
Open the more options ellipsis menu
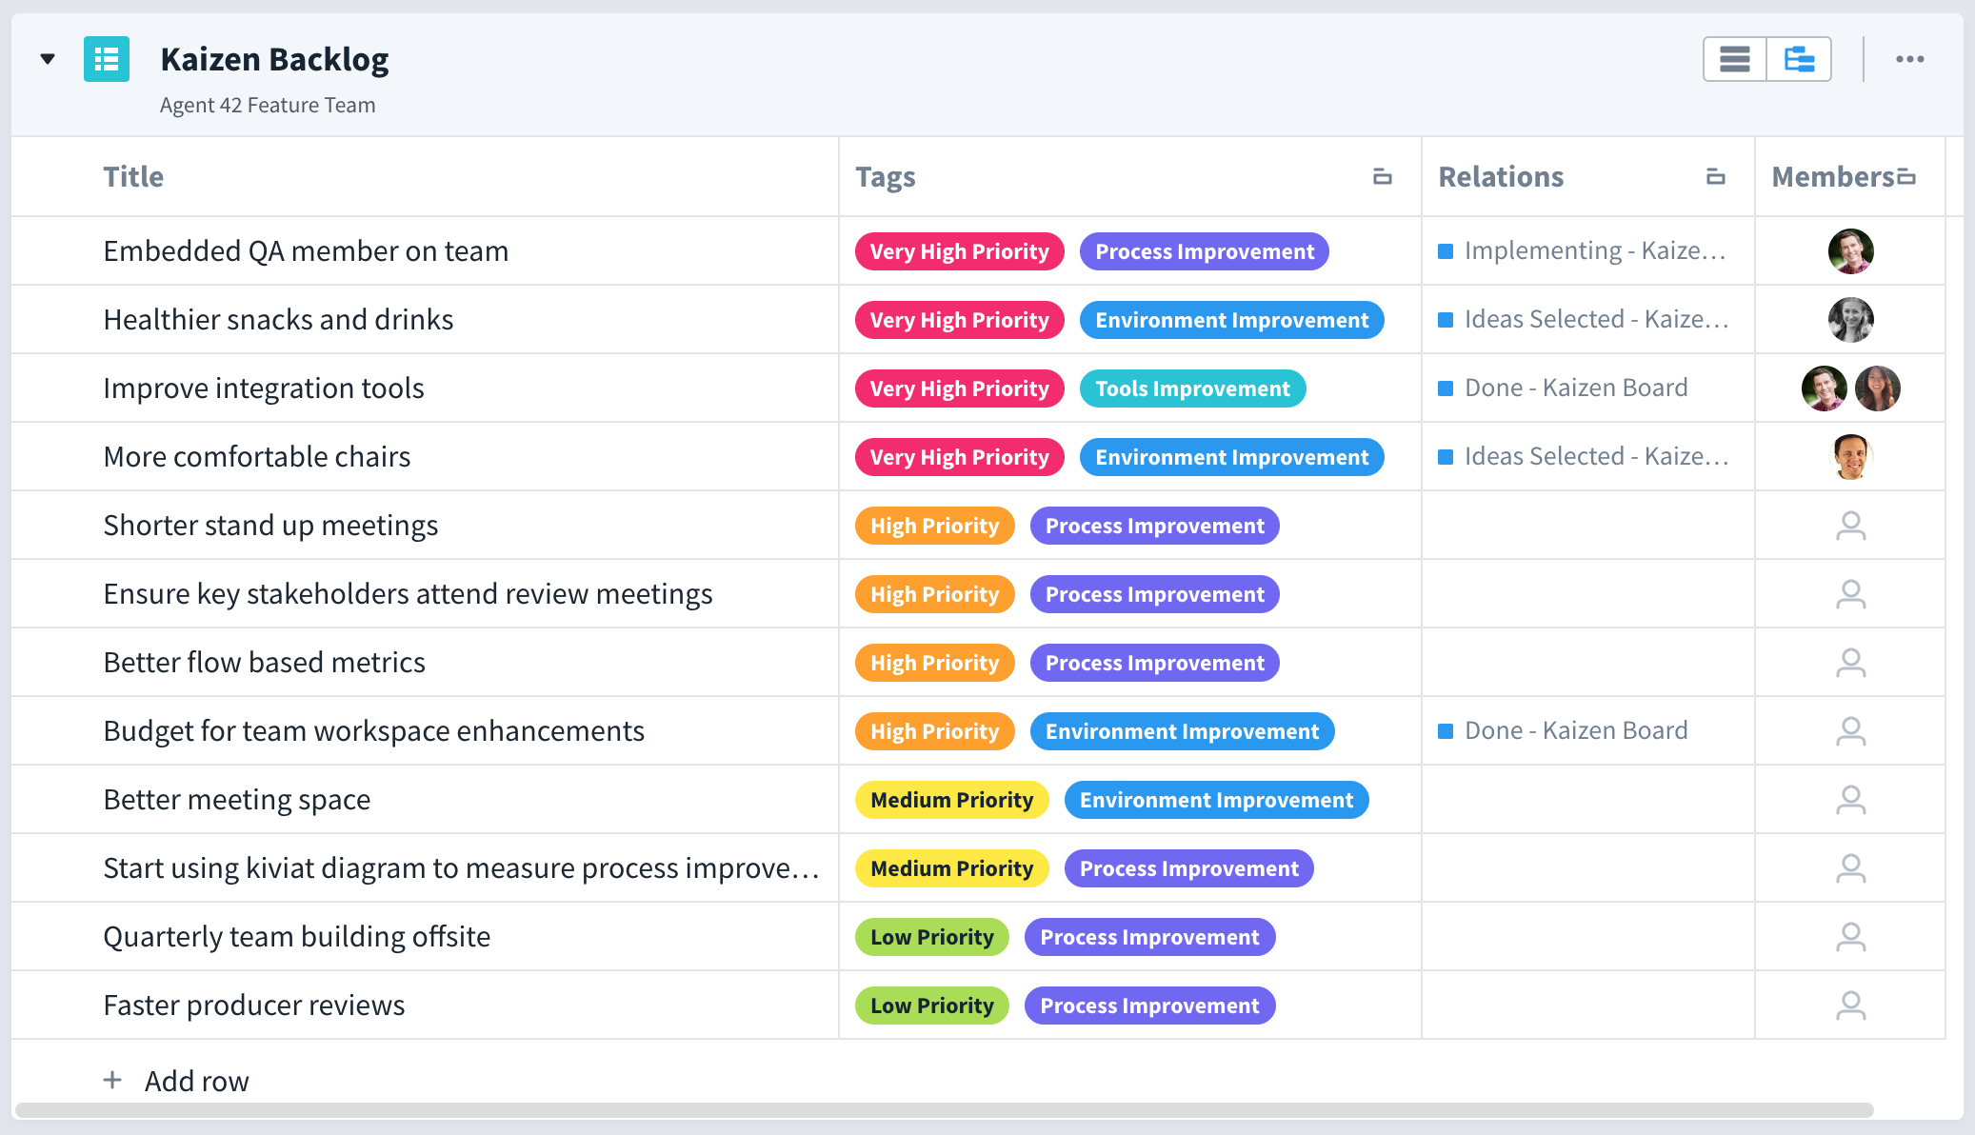(1911, 58)
